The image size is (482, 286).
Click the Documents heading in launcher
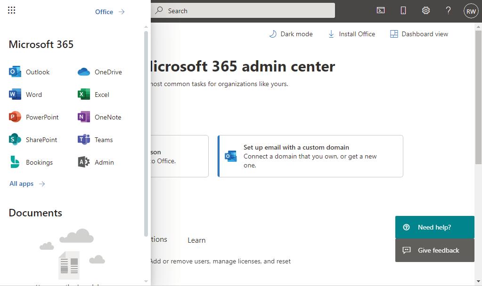click(35, 213)
